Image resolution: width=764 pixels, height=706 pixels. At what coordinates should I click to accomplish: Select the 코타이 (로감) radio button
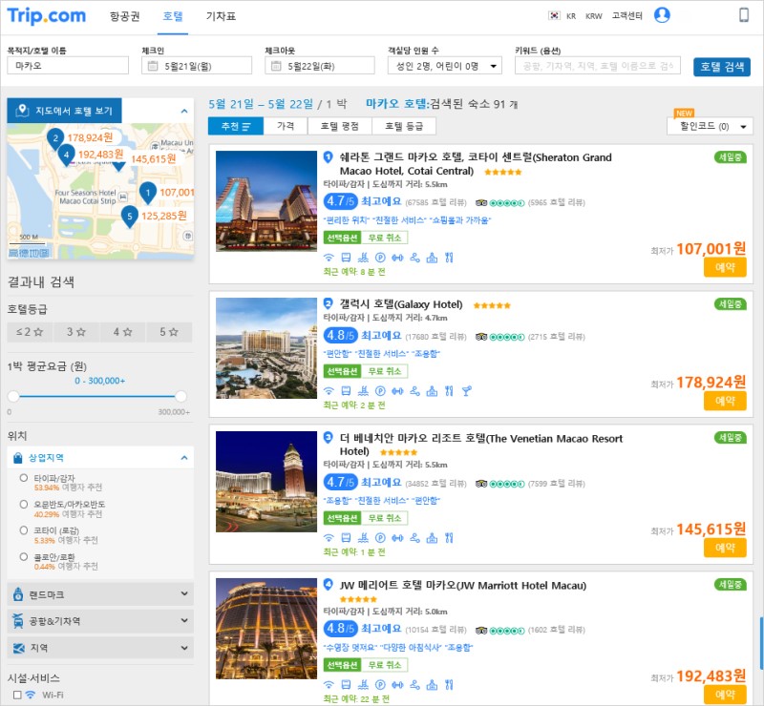point(23,530)
